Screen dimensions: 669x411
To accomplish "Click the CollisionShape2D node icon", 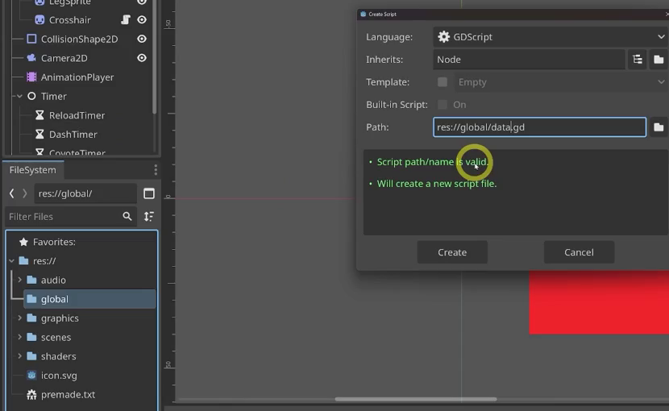I will (31, 39).
